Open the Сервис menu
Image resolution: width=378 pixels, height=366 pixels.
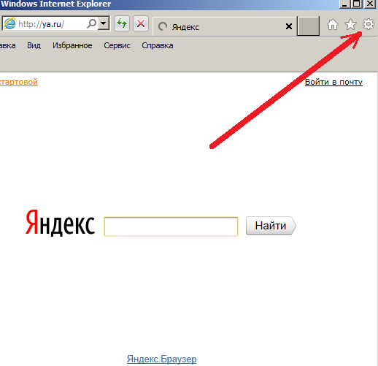[117, 45]
